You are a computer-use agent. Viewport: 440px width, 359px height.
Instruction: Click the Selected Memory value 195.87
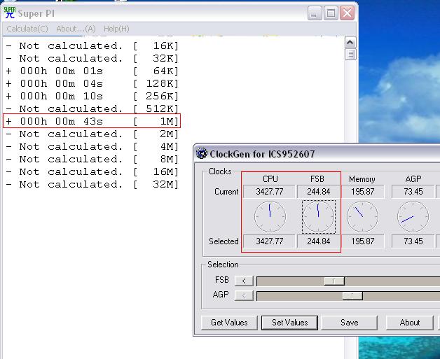click(x=362, y=241)
